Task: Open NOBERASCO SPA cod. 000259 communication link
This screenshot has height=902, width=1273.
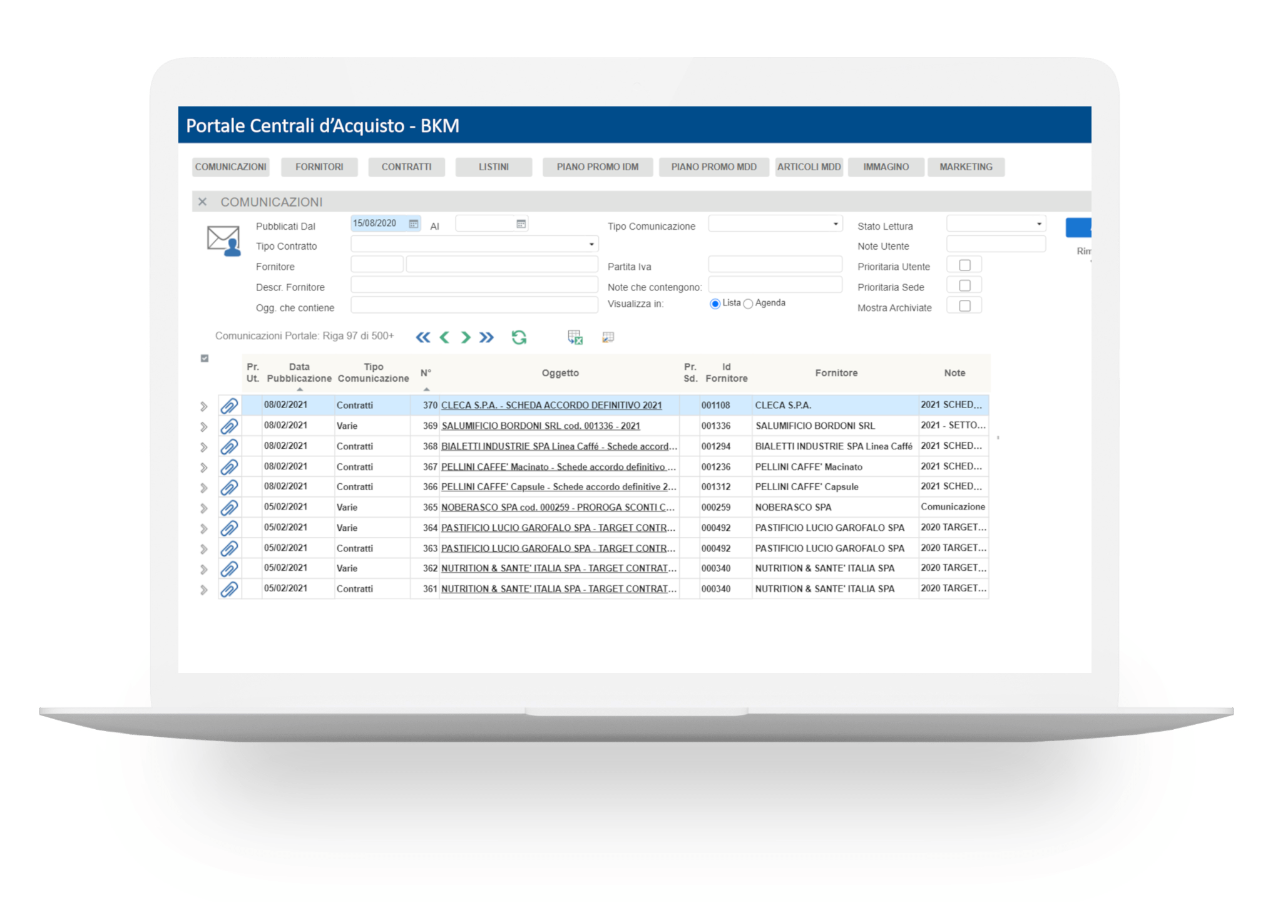Action: [558, 507]
